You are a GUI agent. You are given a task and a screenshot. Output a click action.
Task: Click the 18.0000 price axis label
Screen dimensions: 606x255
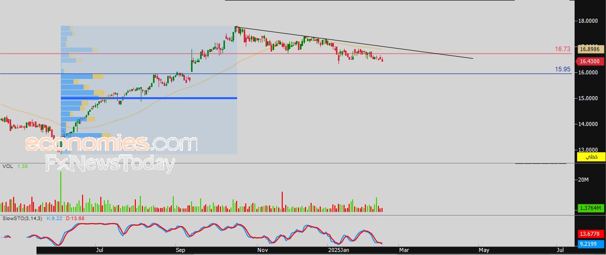tap(589, 21)
